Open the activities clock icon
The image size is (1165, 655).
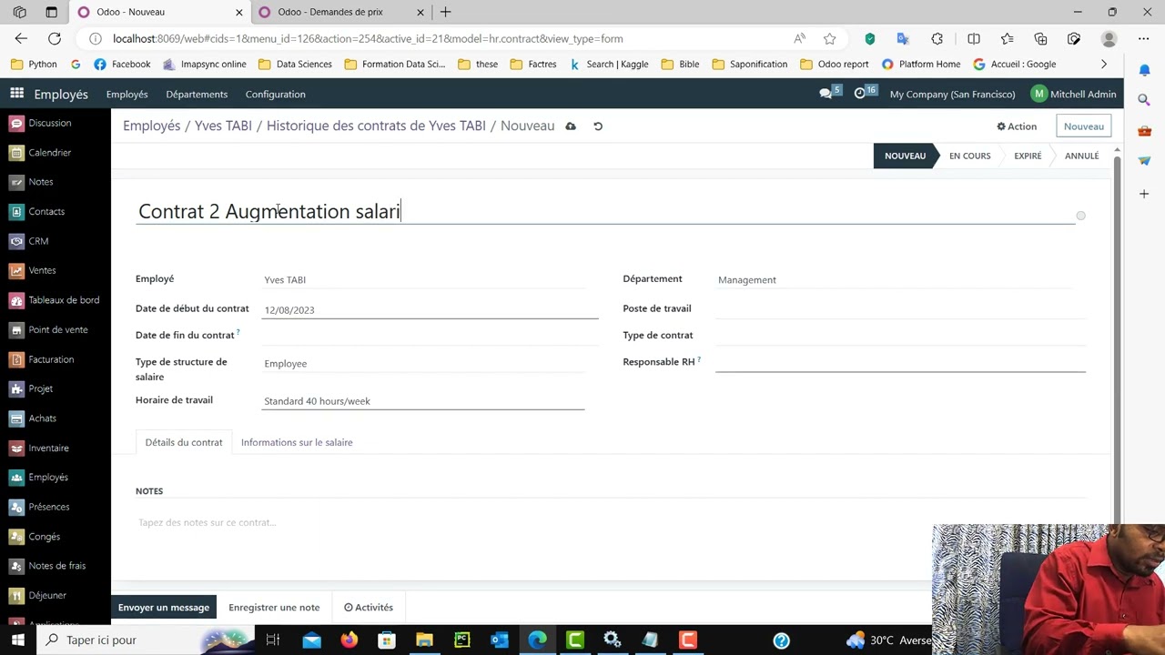click(x=865, y=93)
